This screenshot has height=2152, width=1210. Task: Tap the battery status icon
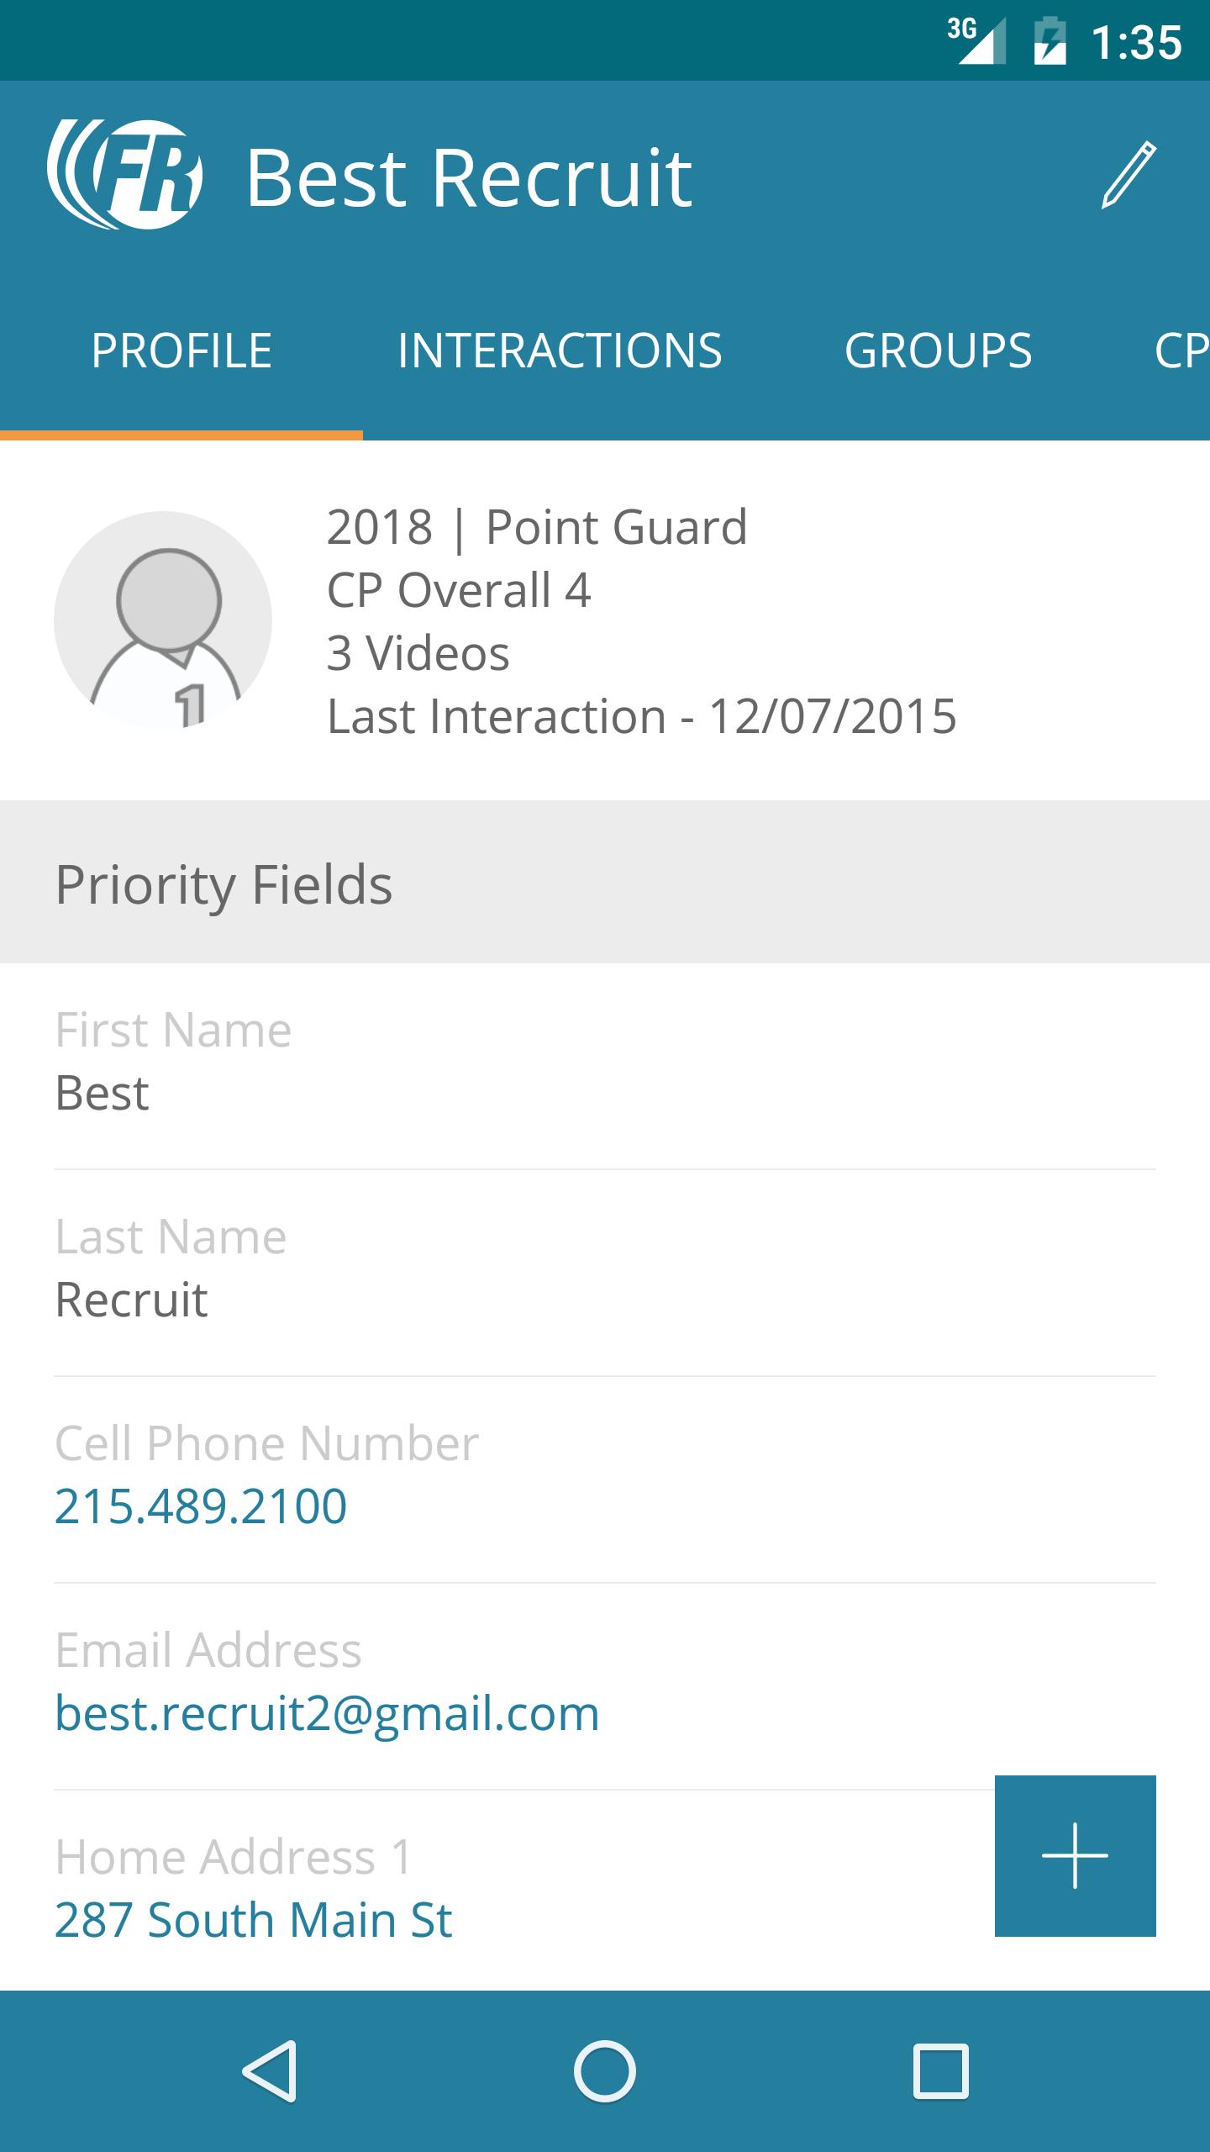[x=1050, y=41]
